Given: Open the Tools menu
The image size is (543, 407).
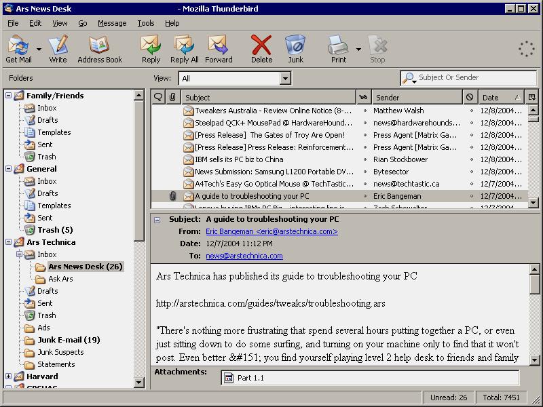Looking at the screenshot, I should click(146, 23).
